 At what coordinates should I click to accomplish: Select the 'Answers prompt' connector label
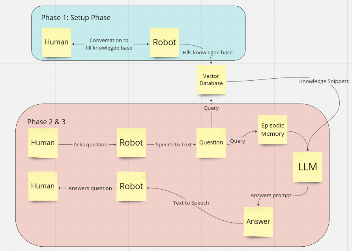point(271,196)
